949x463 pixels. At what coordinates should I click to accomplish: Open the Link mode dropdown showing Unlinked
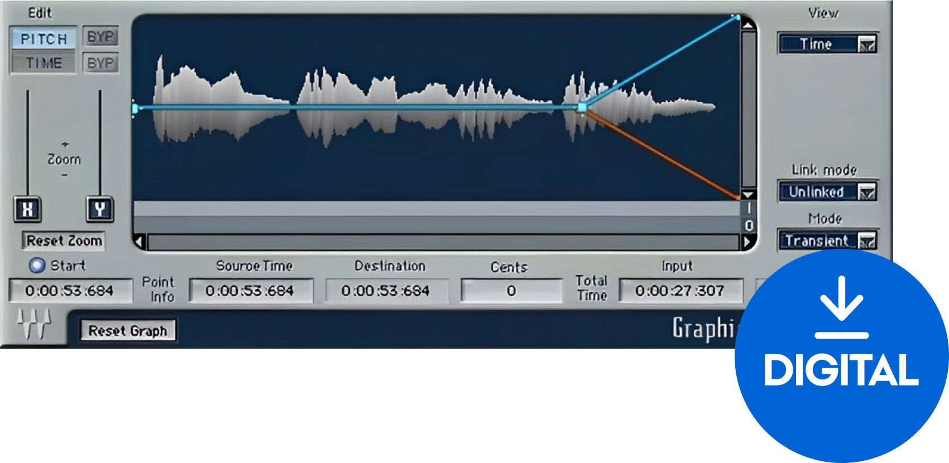coord(827,192)
